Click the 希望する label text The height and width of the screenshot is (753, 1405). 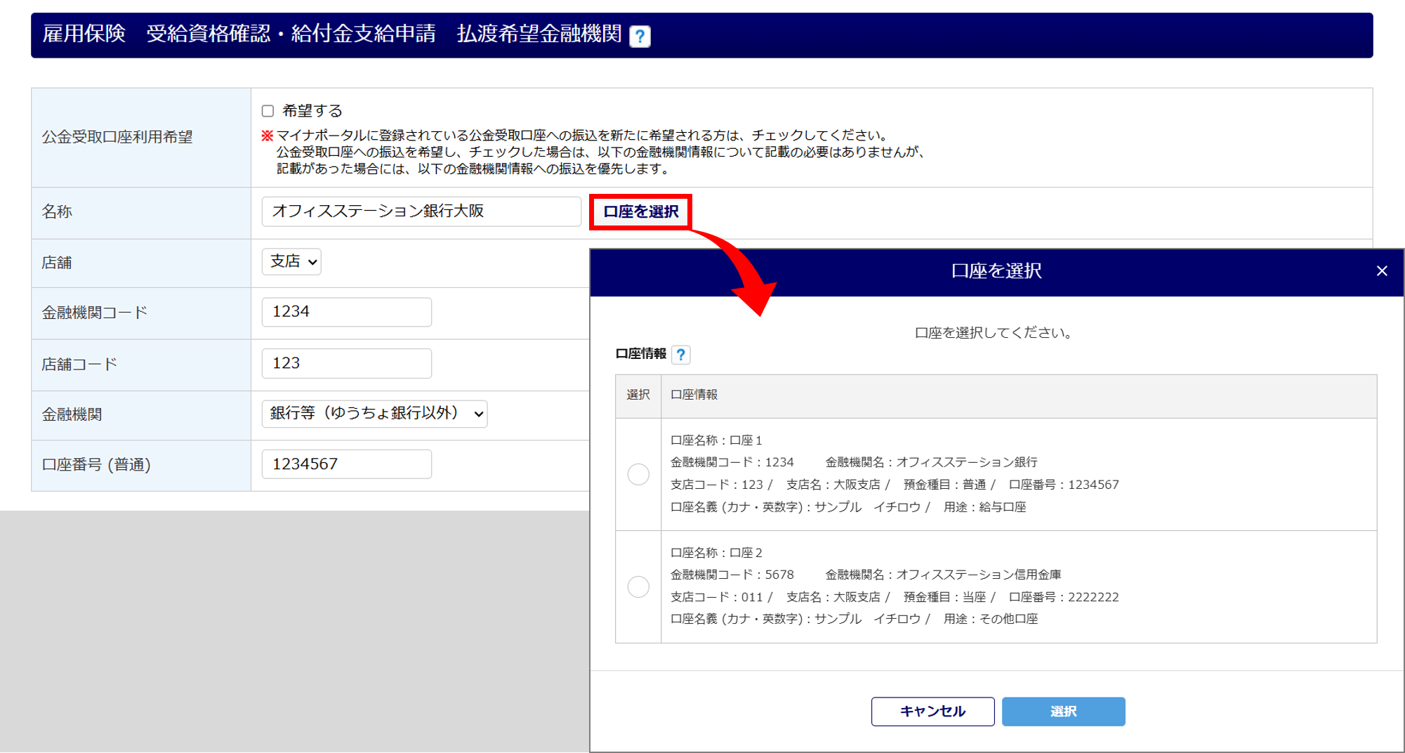click(312, 111)
